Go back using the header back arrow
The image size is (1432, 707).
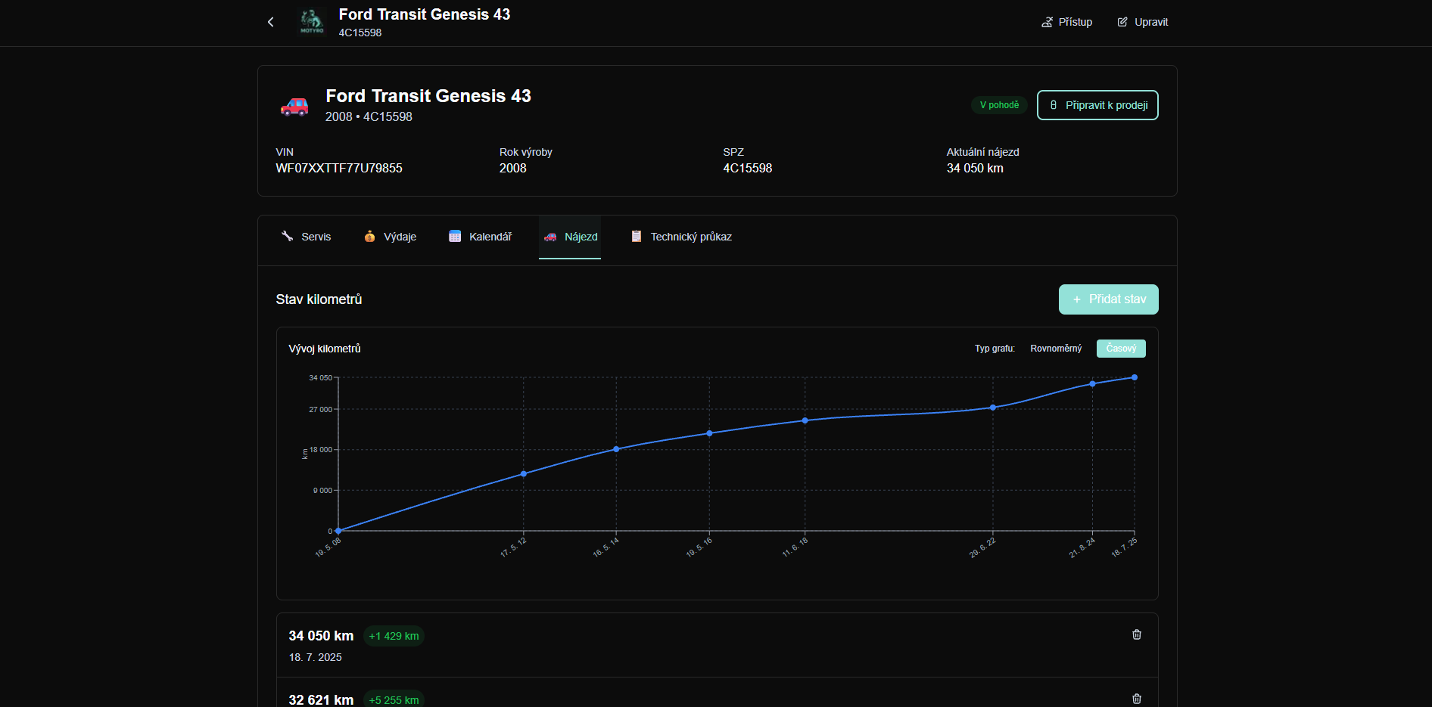pos(271,22)
